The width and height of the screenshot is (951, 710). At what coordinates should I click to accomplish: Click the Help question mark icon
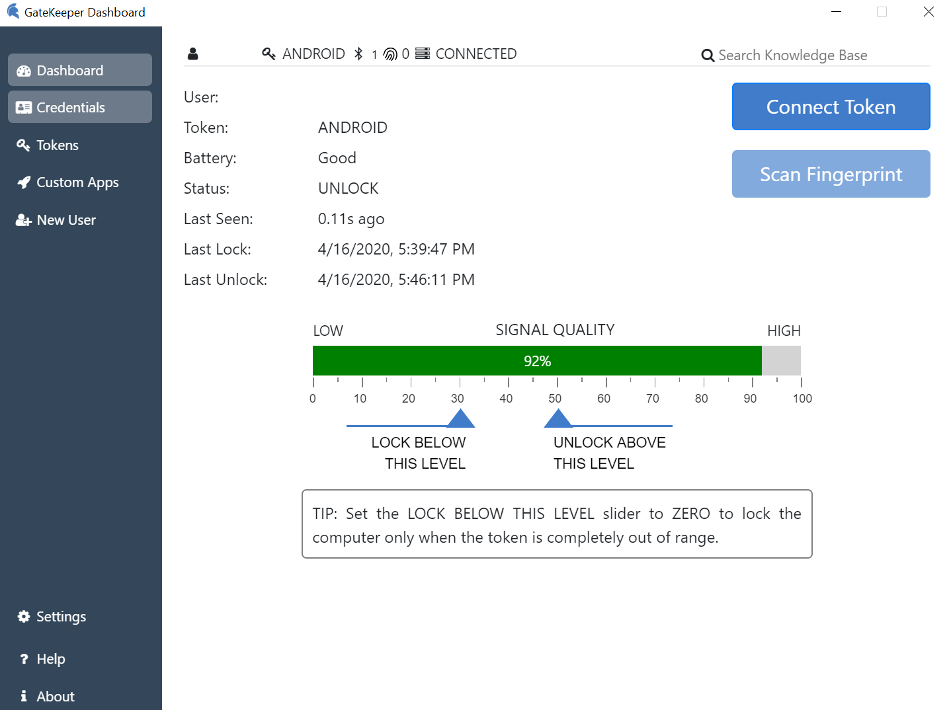[24, 659]
